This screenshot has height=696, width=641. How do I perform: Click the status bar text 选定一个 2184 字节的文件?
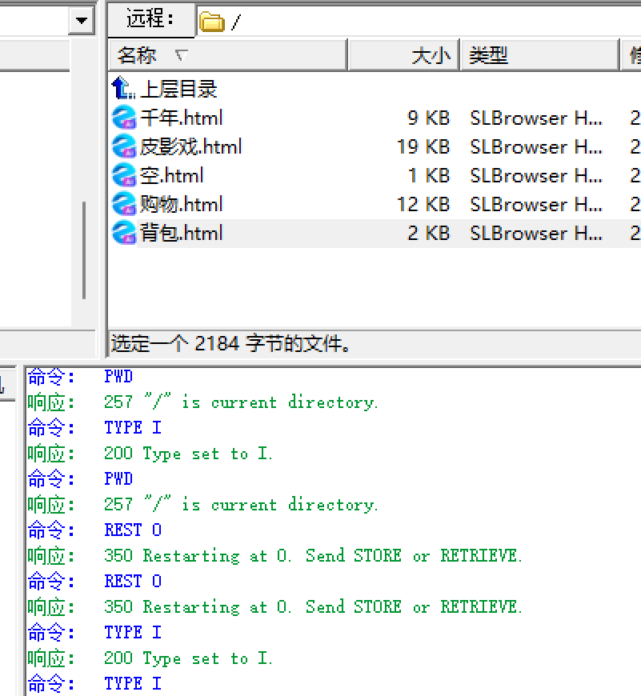click(x=230, y=343)
